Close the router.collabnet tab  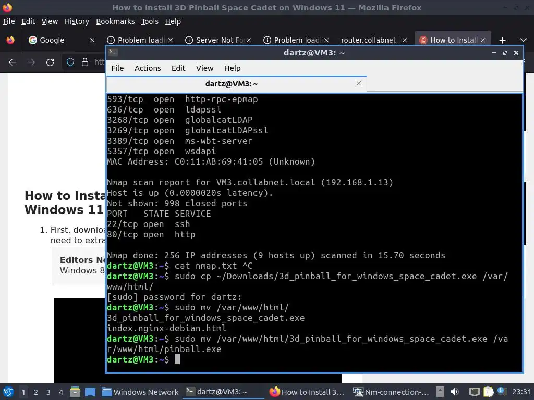(x=405, y=40)
